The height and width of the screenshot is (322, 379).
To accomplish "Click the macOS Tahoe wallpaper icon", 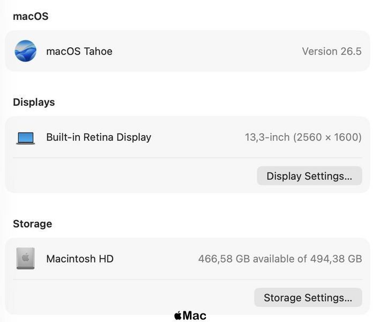I will (25, 51).
